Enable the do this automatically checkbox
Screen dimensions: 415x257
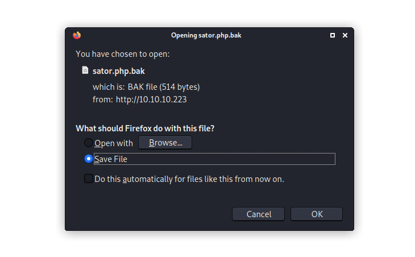pyautogui.click(x=89, y=179)
